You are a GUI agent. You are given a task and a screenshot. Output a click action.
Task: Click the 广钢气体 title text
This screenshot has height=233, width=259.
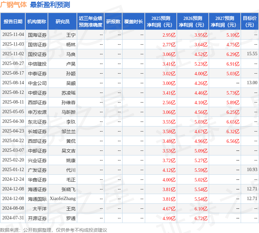13,4
